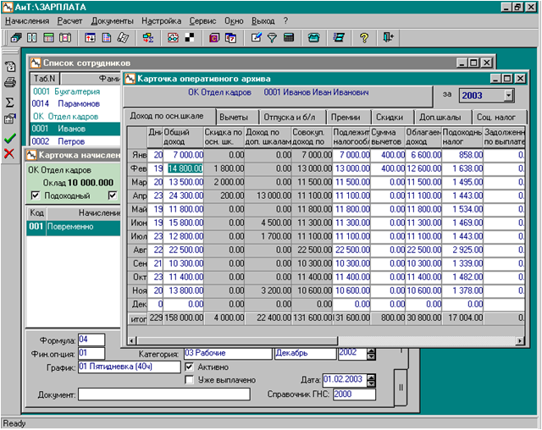Click the printer icon in left sidebar
This screenshot has height=430, width=542.
coord(10,83)
